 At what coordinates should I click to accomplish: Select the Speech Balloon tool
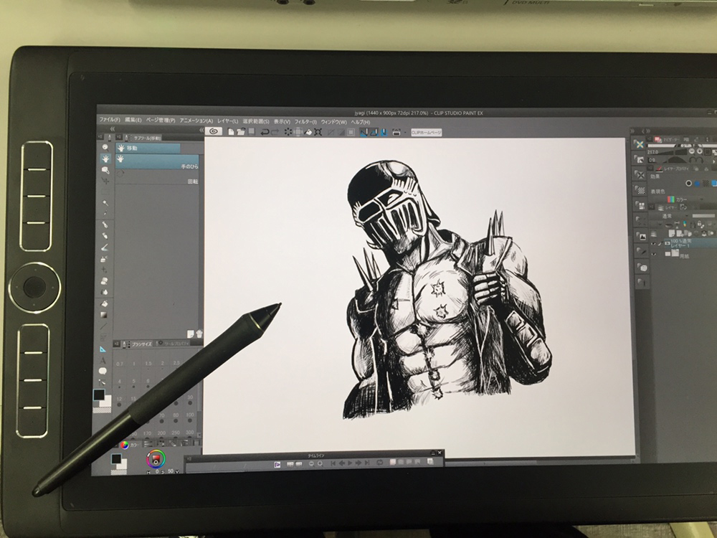(x=103, y=372)
